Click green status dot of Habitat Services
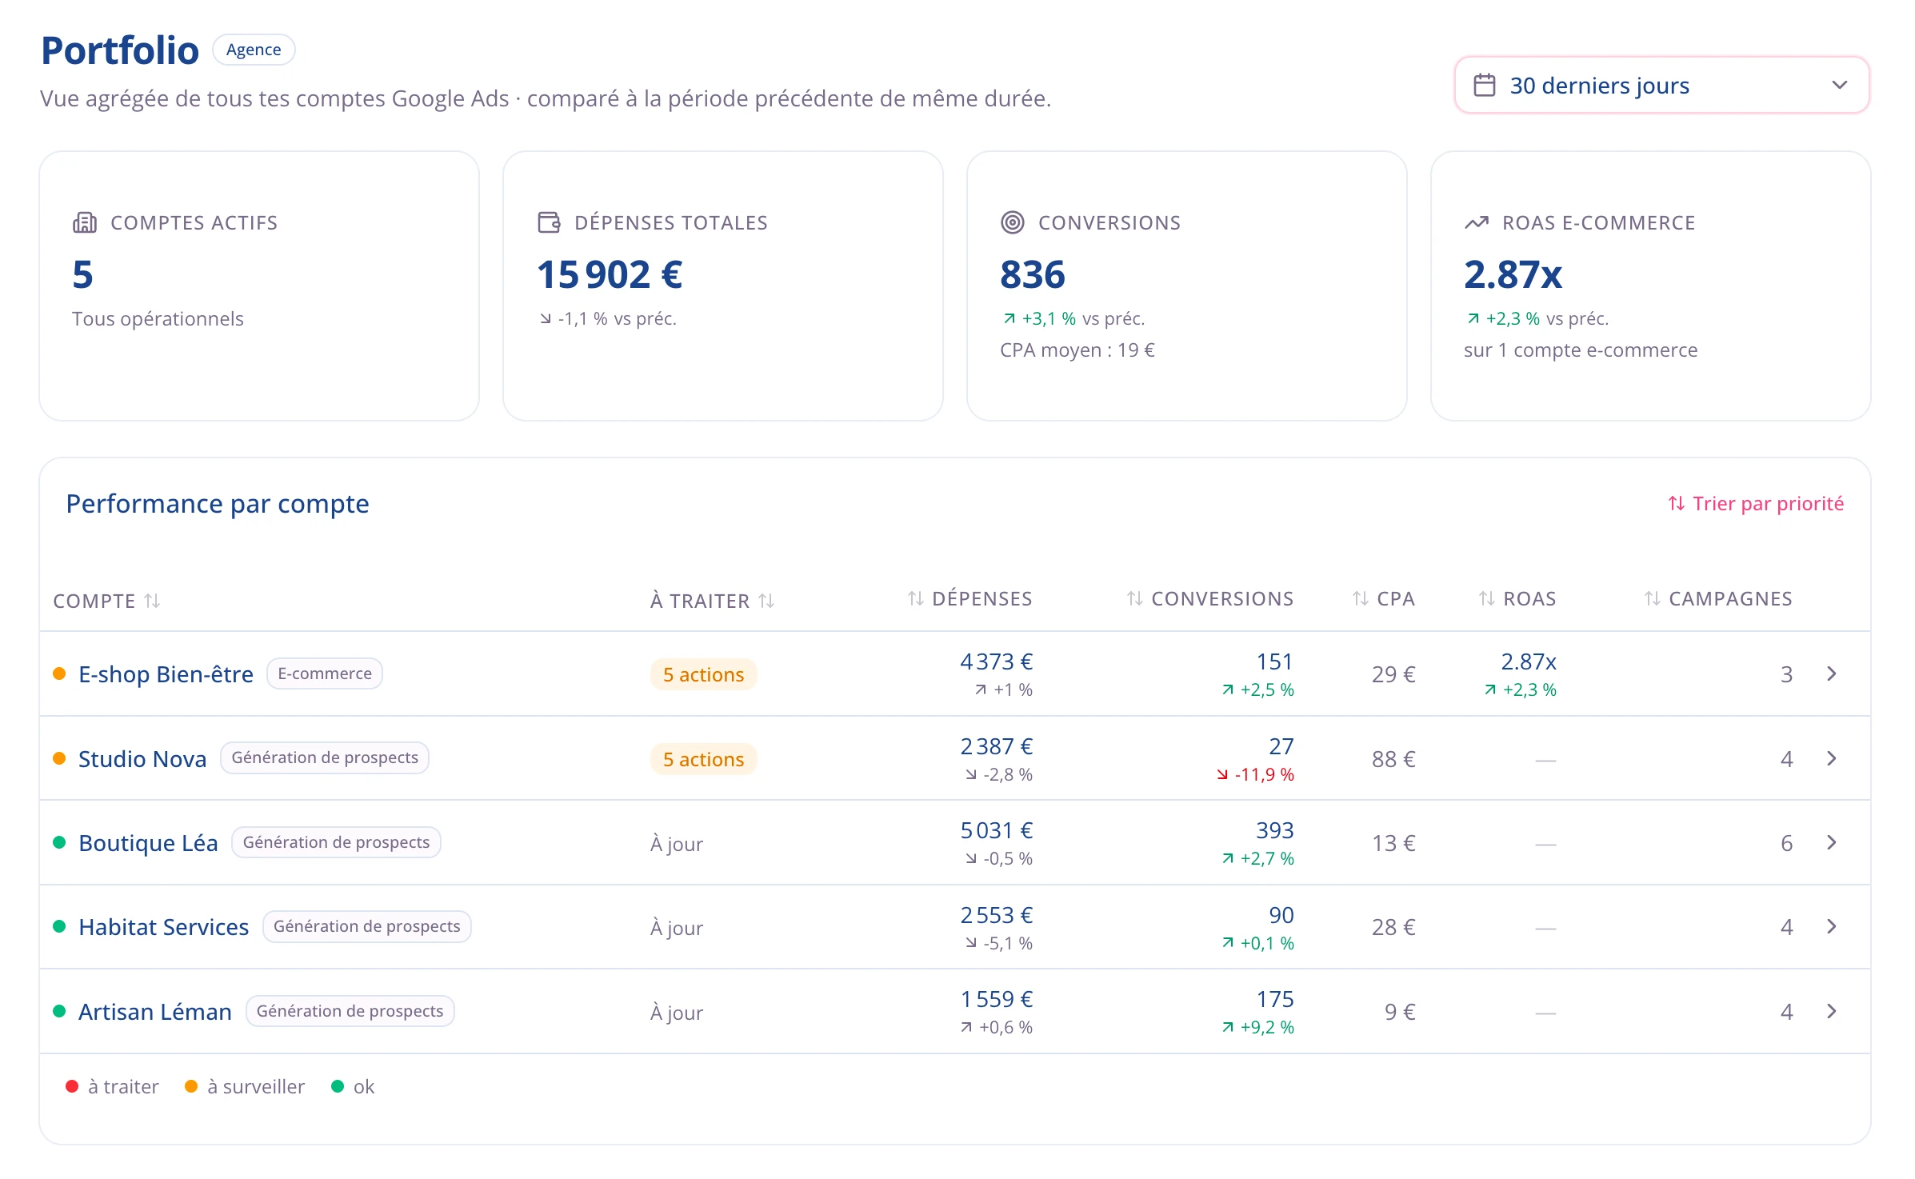The width and height of the screenshot is (1915, 1179). pos(59,926)
